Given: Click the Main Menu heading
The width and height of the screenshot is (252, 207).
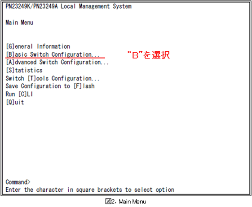Looking at the screenshot, I should (19, 22).
